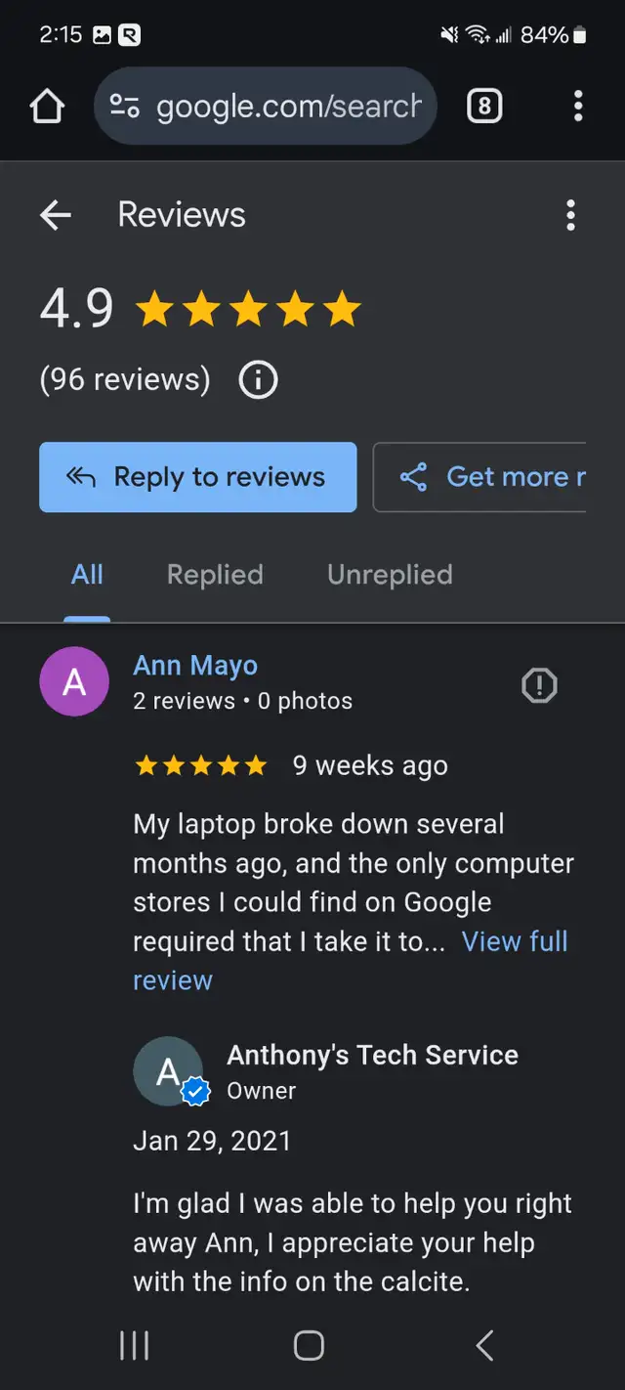The image size is (625, 1390).
Task: Click the Reply to reviews button
Action: click(198, 477)
